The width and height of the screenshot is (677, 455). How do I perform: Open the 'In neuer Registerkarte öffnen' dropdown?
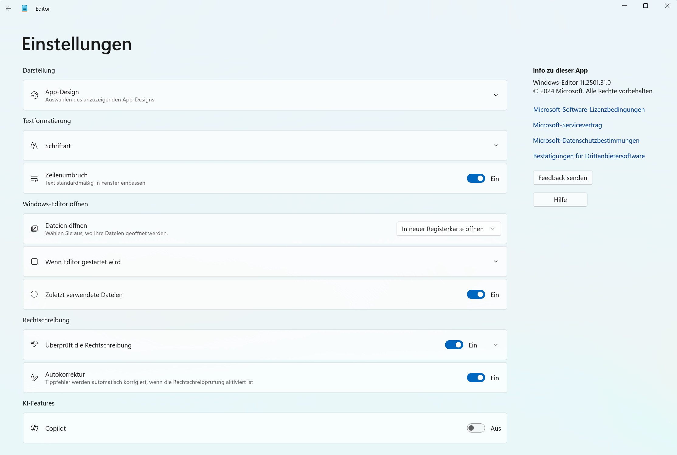pyautogui.click(x=448, y=229)
